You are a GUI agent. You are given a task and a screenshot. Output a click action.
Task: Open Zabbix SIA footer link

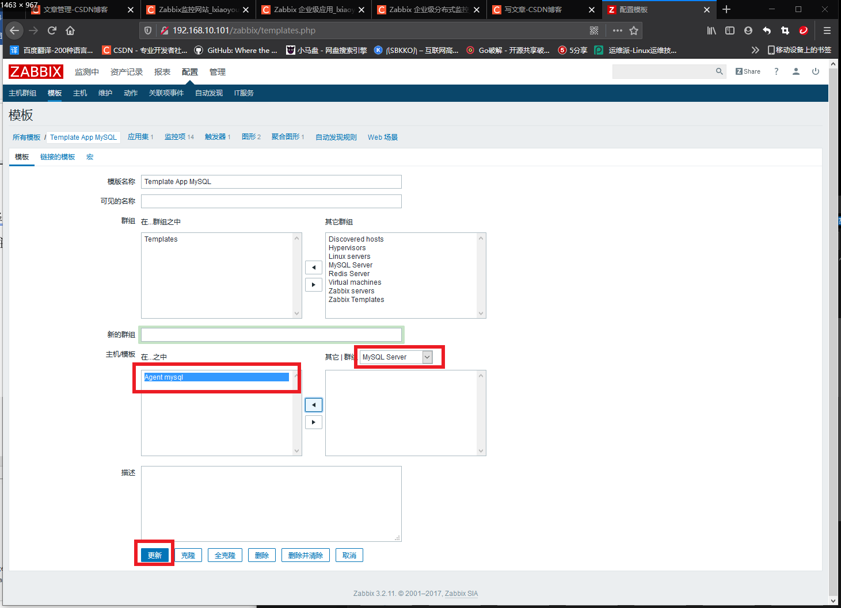pyautogui.click(x=461, y=594)
